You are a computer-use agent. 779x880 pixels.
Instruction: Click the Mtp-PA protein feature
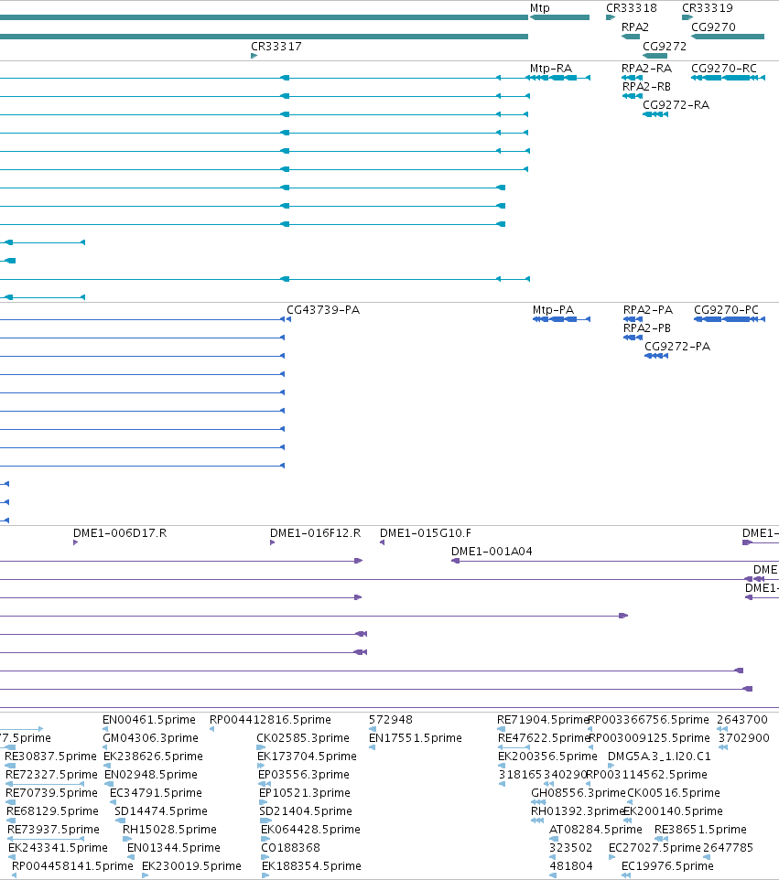pos(561,319)
